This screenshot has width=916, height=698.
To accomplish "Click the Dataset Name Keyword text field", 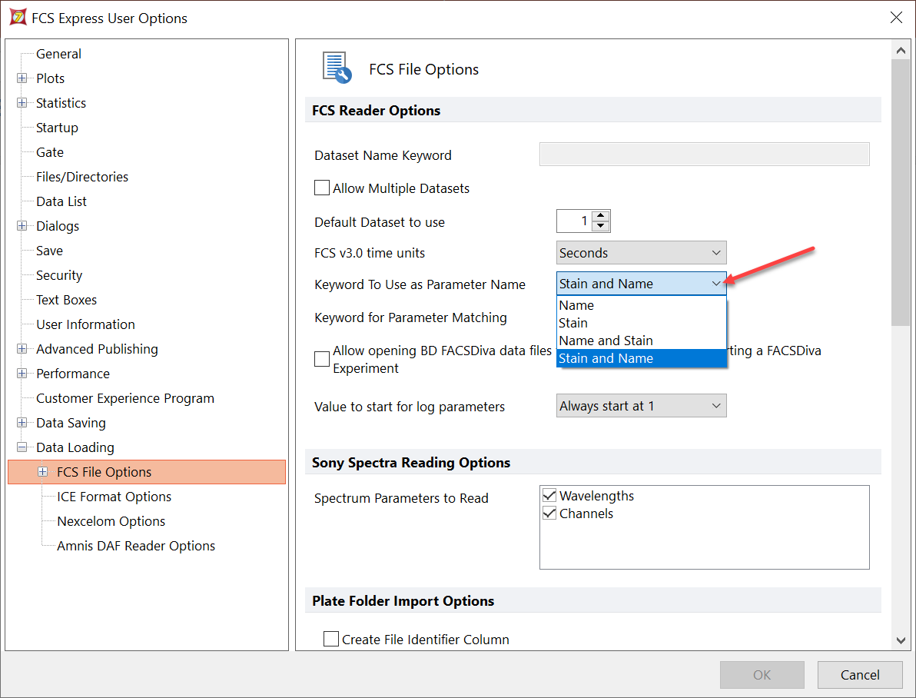I will tap(704, 155).
